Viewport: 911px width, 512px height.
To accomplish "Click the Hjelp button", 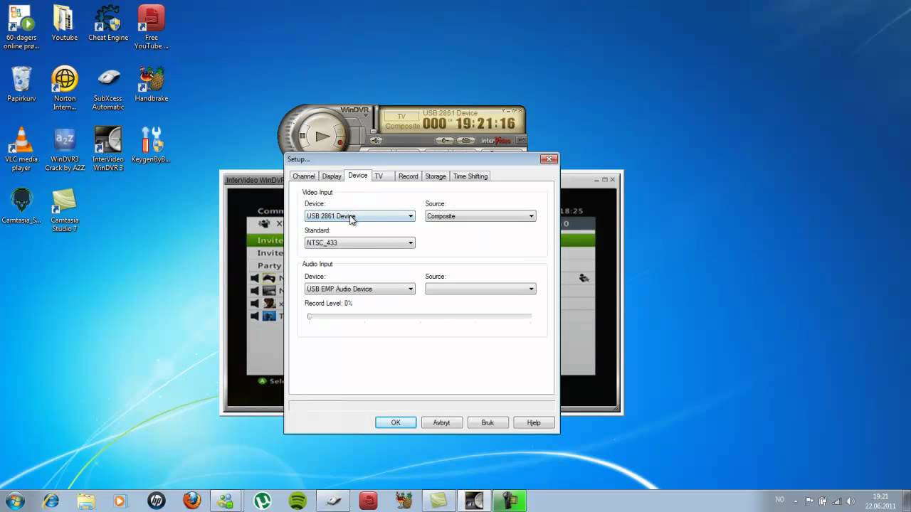I will [x=534, y=422].
